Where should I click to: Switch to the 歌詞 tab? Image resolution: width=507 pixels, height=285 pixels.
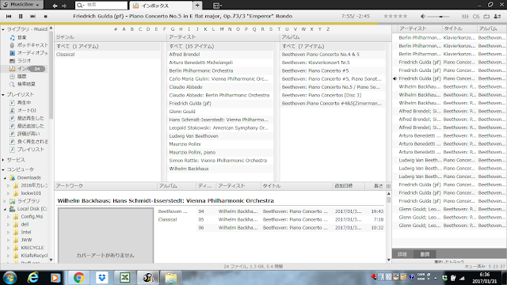click(425, 254)
